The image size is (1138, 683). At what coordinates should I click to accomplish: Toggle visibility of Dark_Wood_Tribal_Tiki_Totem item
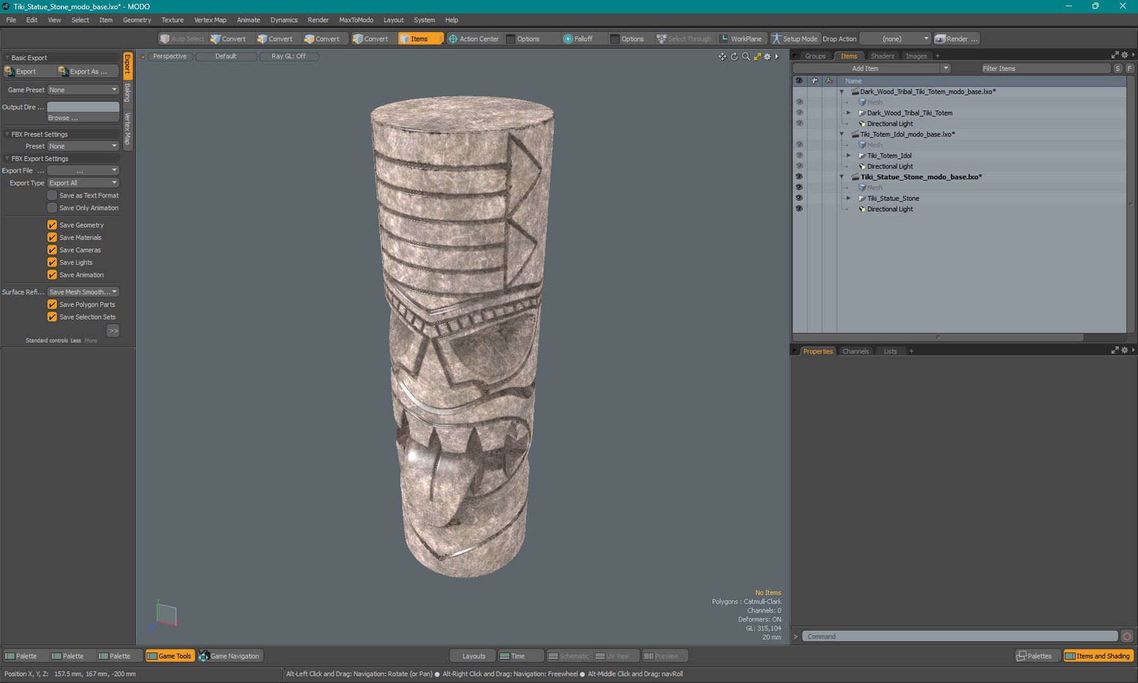[799, 113]
